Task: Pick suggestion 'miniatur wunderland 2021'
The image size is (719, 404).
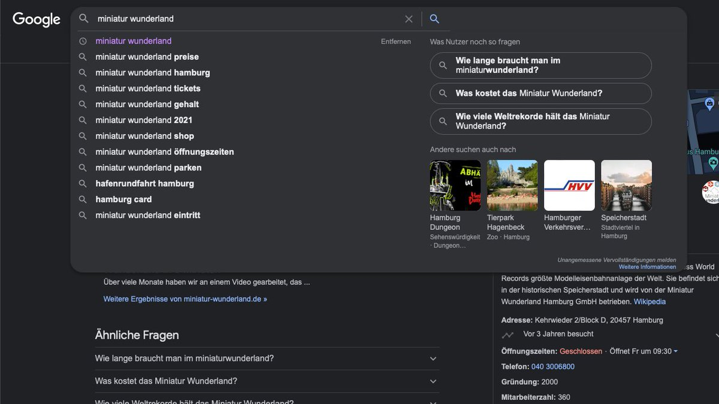Action: 144,120
